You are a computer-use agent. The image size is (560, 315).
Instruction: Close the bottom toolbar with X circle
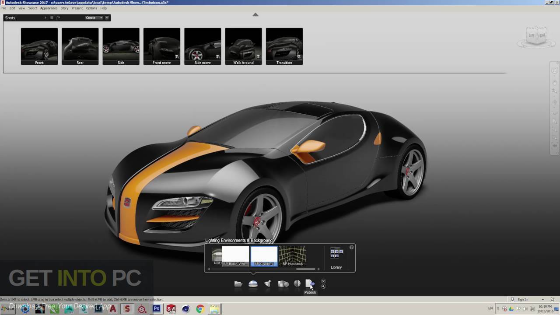(x=323, y=281)
